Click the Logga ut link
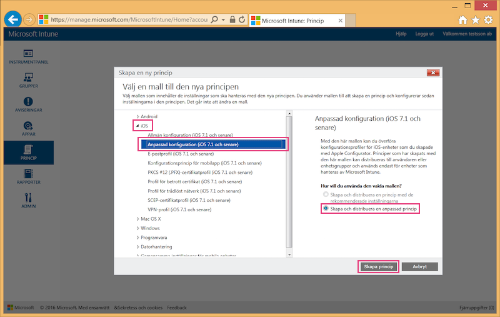This screenshot has height=317, width=500. click(x=424, y=34)
